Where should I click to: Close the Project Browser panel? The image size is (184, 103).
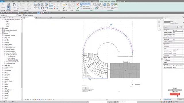[x=22, y=18]
